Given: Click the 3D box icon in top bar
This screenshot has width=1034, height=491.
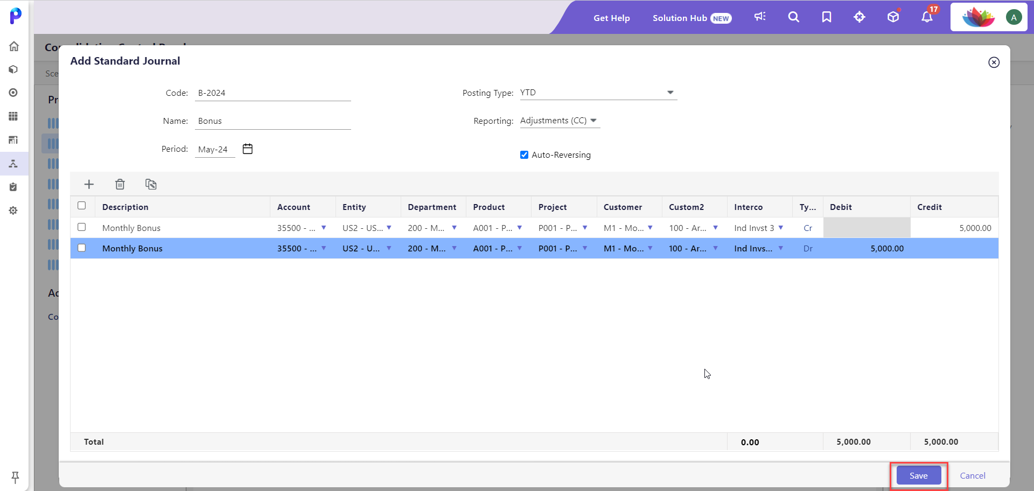Looking at the screenshot, I should click(893, 17).
